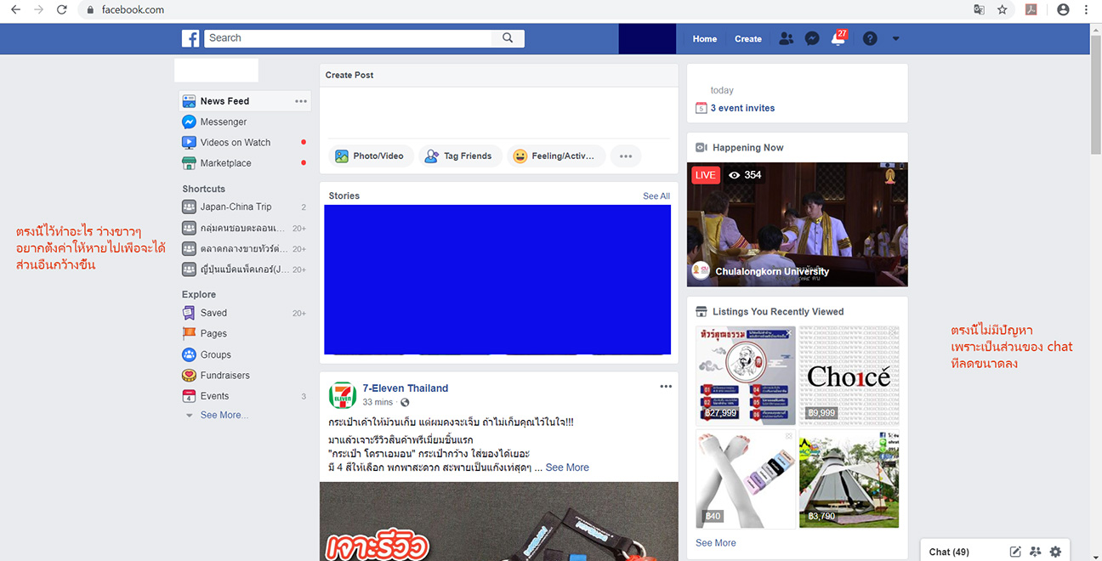Open Friend Requests icon in top bar
Screen dimensions: 1102x561
pyautogui.click(x=786, y=38)
